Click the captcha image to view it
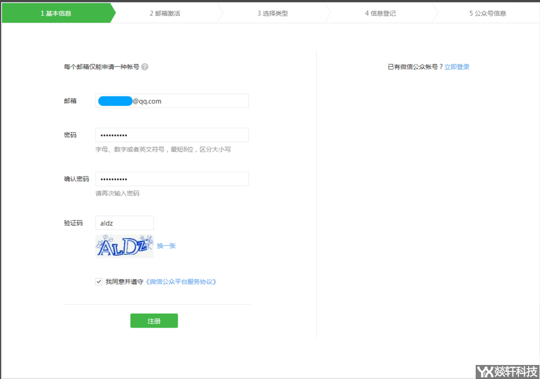This screenshot has height=379, width=540. click(x=123, y=246)
